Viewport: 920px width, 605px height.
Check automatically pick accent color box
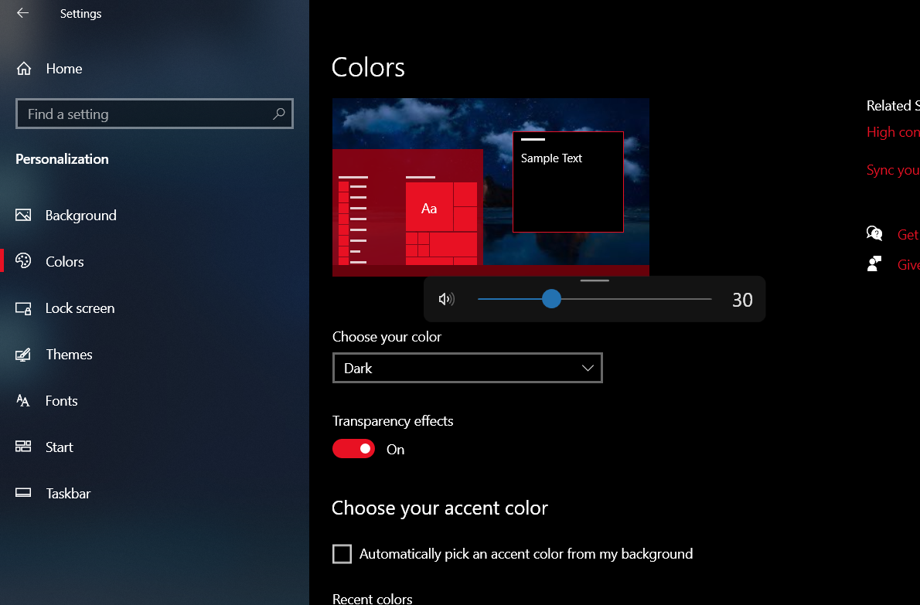342,554
